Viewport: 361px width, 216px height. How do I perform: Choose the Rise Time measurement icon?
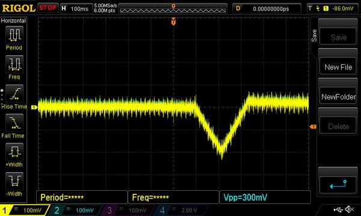tap(14, 94)
